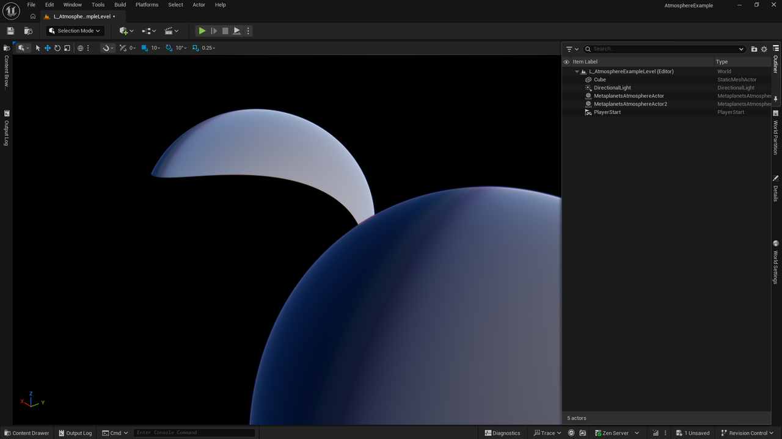Open the Content Browser sidebar tab
This screenshot has width=782, height=439.
pos(6,67)
